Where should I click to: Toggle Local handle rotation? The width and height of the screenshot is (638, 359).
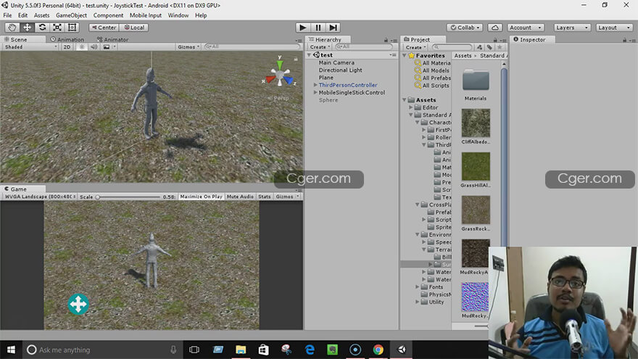tap(134, 28)
